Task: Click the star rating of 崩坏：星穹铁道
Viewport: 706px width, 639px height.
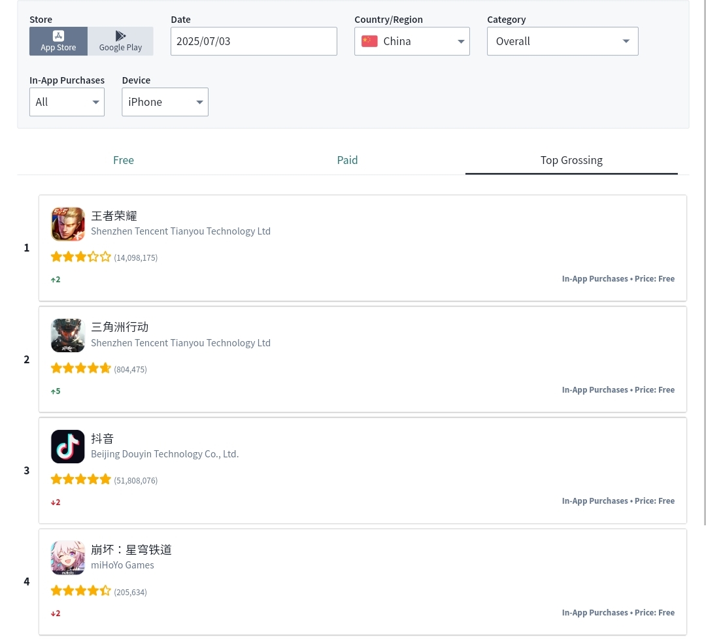Action: [80, 591]
